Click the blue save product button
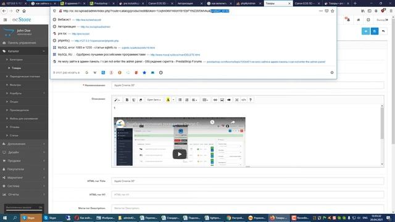 (x=375, y=31)
